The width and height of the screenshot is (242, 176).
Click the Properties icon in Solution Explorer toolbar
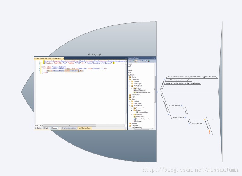130,61
